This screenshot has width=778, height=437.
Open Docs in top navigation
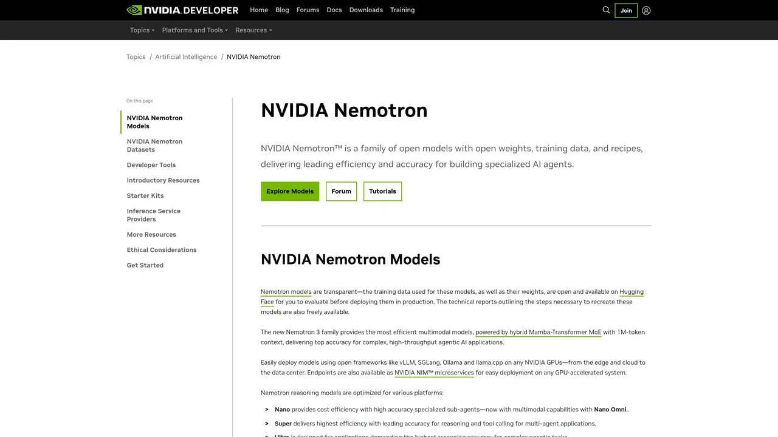334,10
